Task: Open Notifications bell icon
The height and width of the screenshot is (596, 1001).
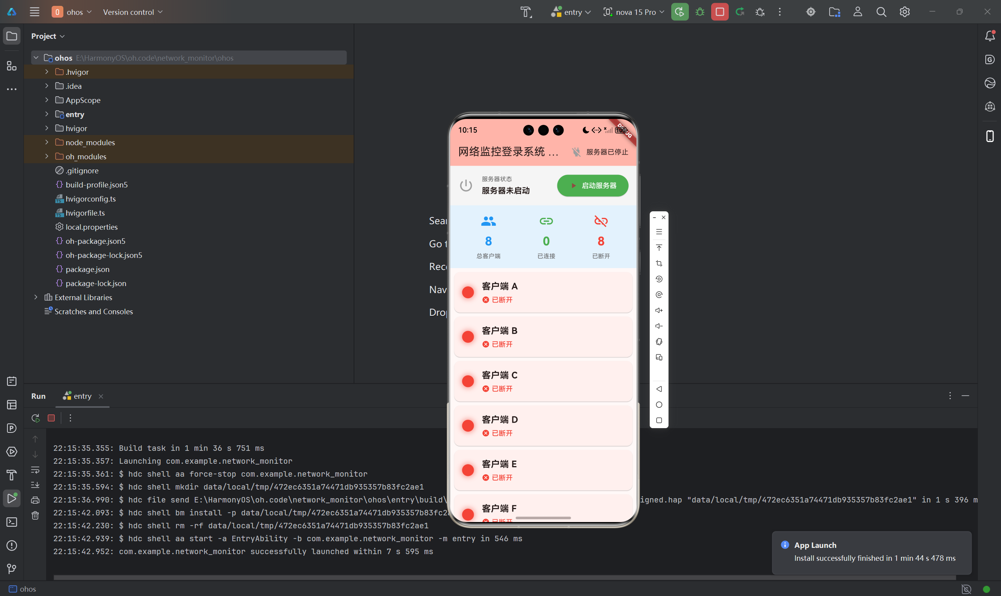Action: [990, 36]
